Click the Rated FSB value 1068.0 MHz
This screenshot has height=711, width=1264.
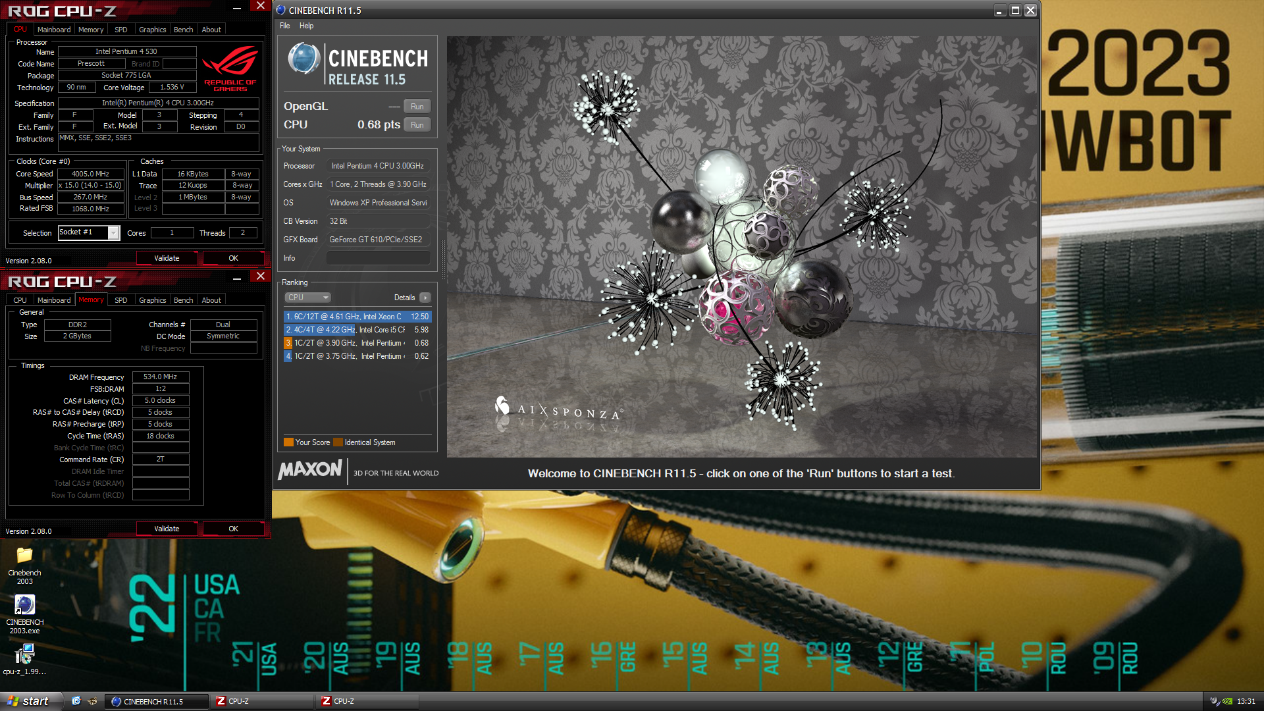(91, 209)
